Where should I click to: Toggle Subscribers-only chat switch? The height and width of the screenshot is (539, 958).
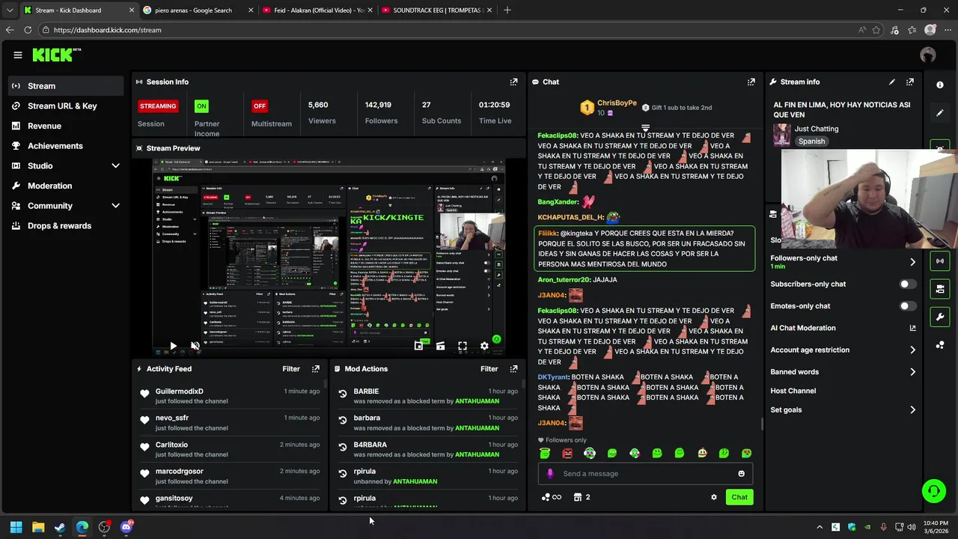907,284
